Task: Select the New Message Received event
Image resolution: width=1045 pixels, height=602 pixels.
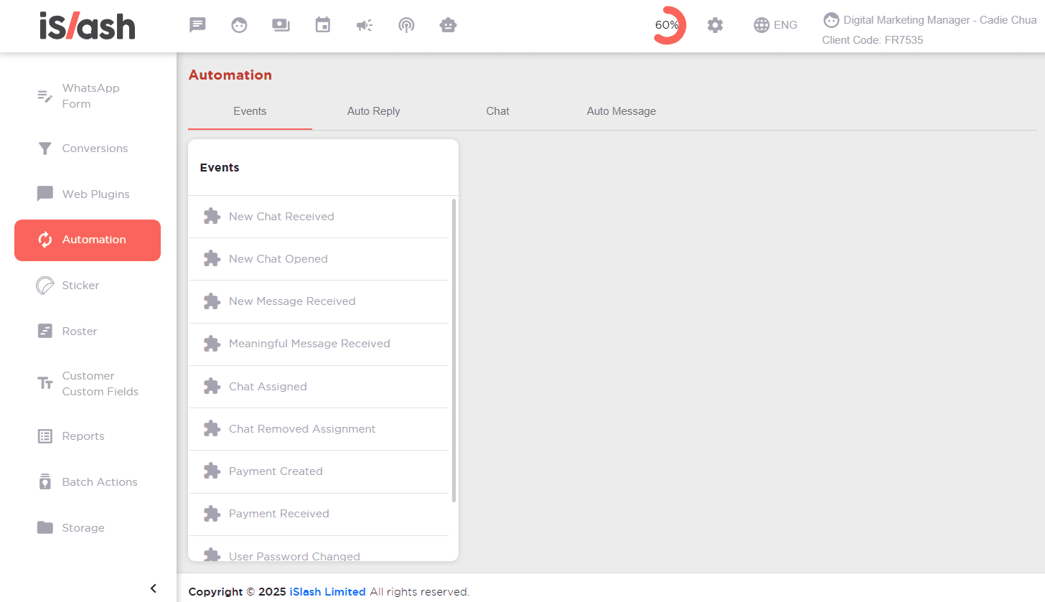Action: click(319, 301)
